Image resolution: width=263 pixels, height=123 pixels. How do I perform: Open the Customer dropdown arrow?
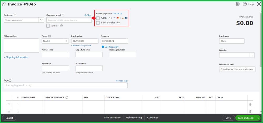(41, 20)
